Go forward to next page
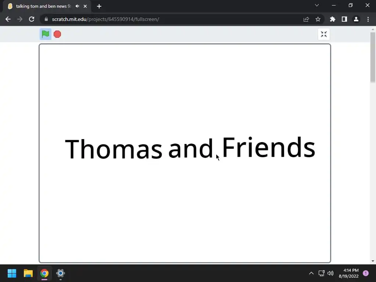376x282 pixels. click(20, 19)
